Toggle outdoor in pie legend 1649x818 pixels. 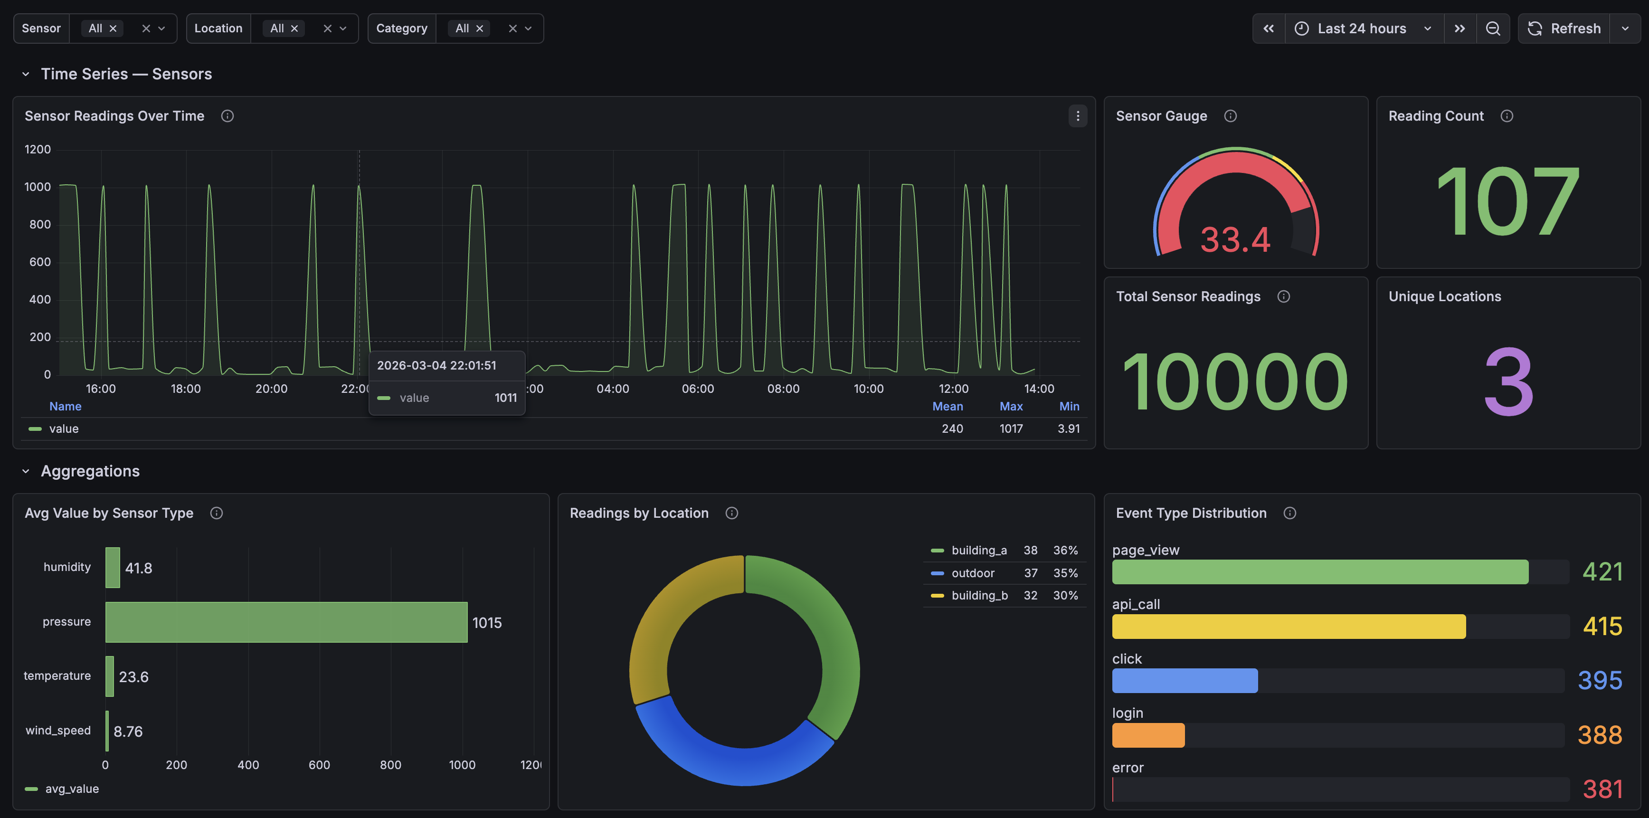(973, 573)
